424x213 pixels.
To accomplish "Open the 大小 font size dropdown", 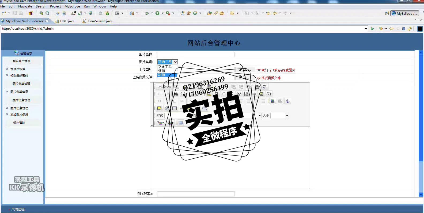I will [287, 116].
